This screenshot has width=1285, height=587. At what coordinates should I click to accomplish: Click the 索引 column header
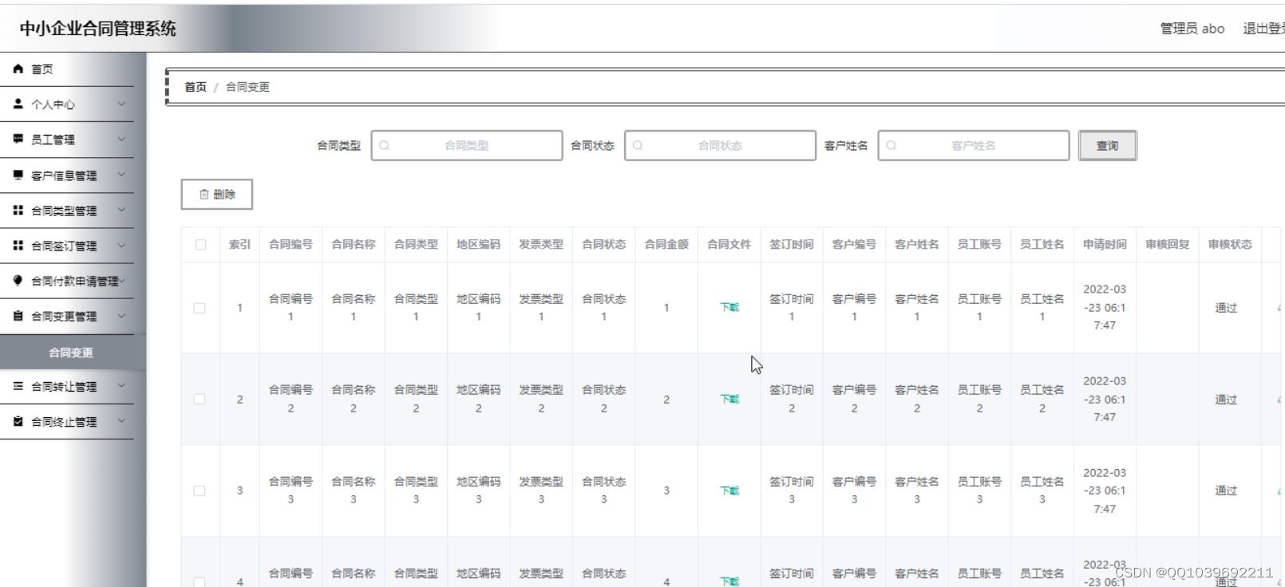(x=239, y=245)
